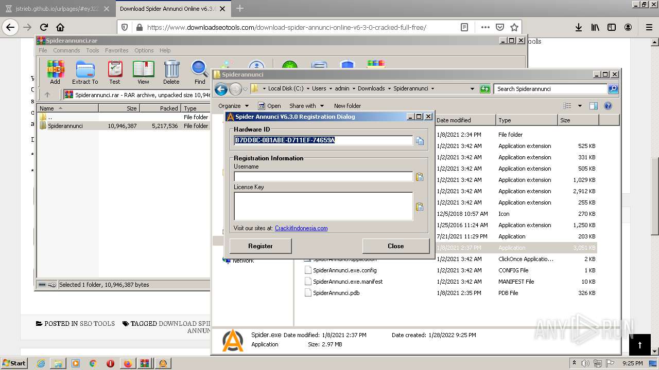Viewport: 659px width, 370px height.
Task: Open Firefox hamburger menu
Action: coord(649,27)
